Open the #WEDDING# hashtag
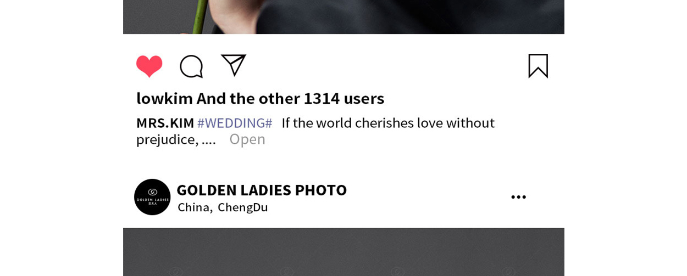 pos(235,123)
